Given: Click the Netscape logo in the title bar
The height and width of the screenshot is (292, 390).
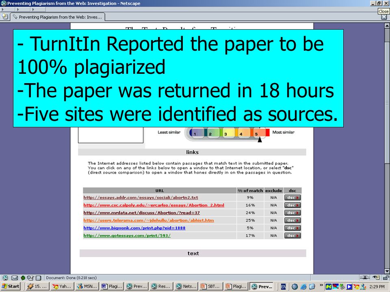Looking at the screenshot, I should point(4,4).
